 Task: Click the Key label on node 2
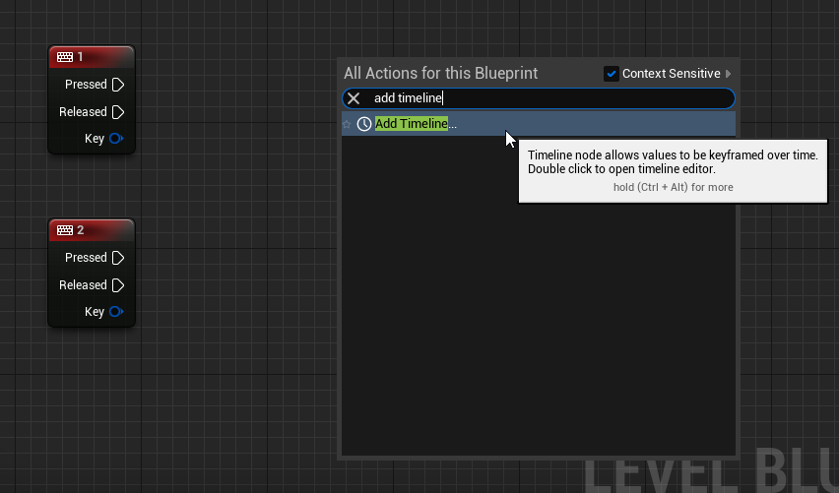[x=95, y=312]
